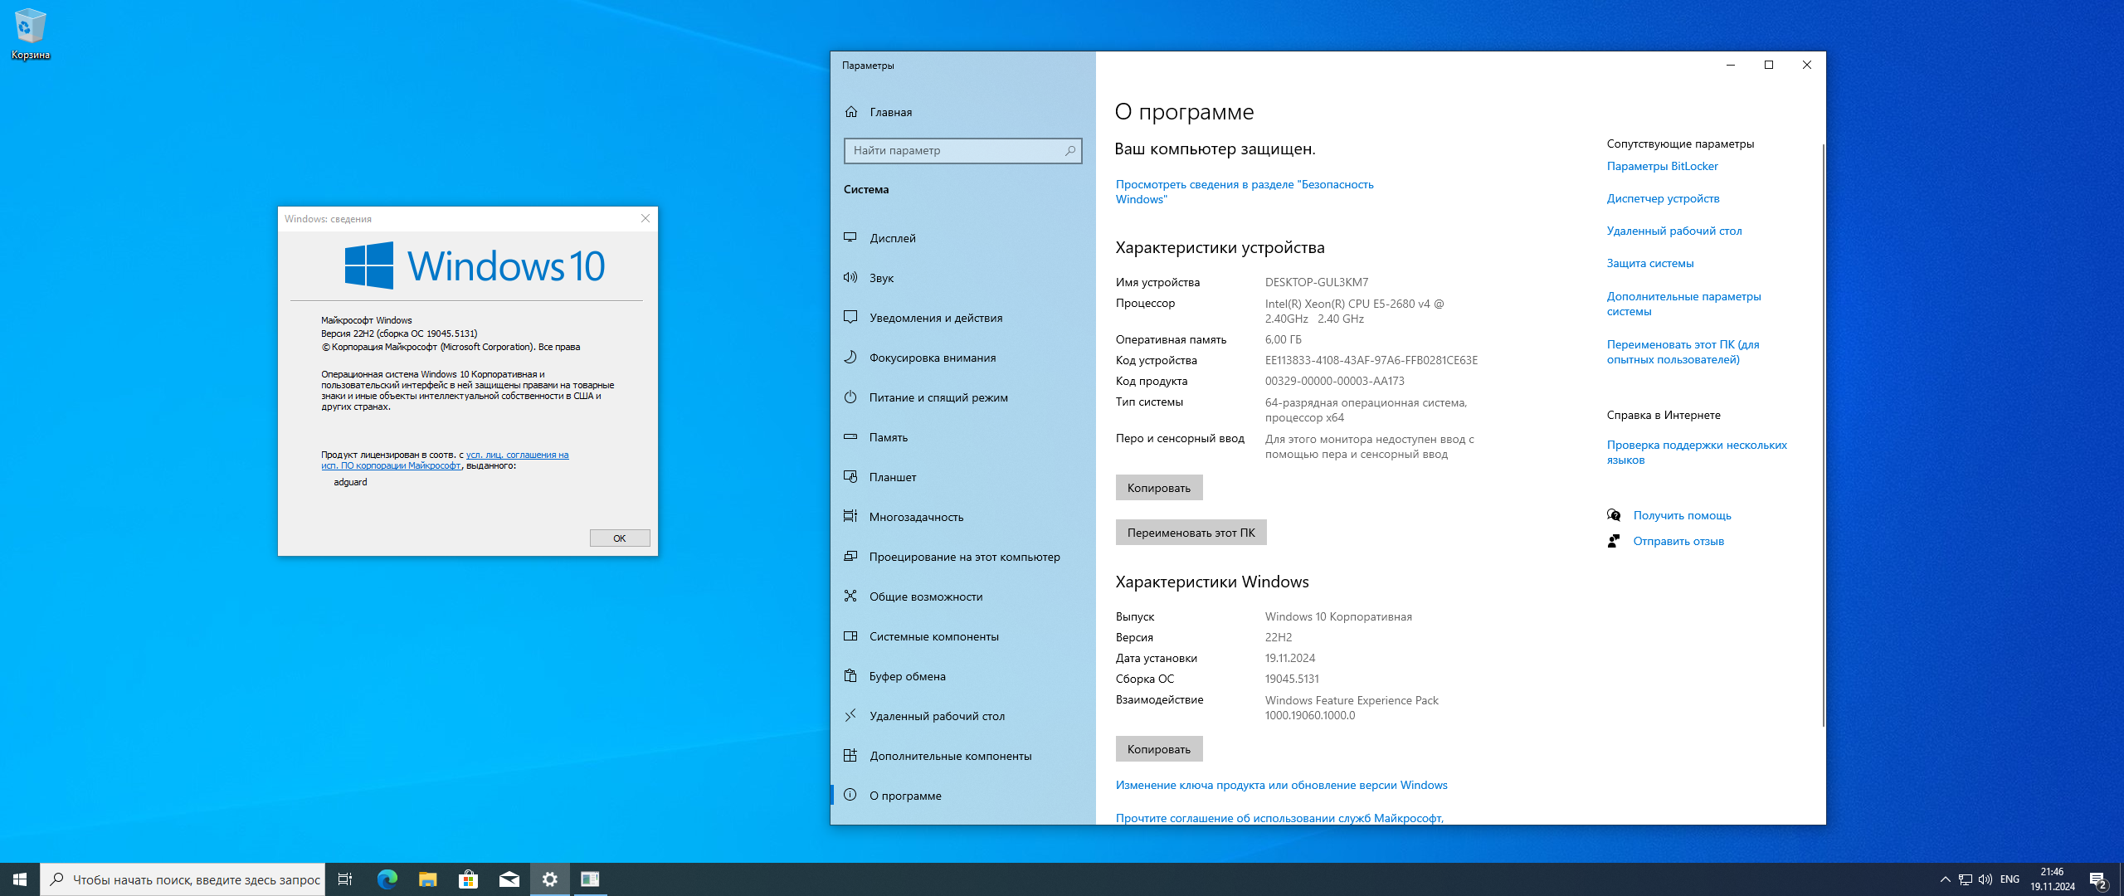Click the Clipboard sidebar icon
Viewport: 2124px width, 896px height.
[x=850, y=675]
